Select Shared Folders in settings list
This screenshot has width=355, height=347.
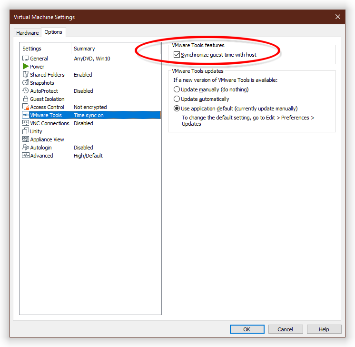pyautogui.click(x=47, y=75)
